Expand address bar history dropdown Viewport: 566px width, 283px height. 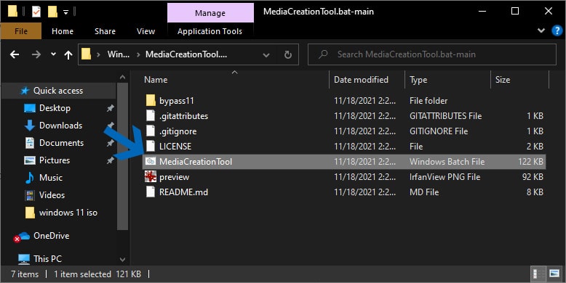coord(266,54)
